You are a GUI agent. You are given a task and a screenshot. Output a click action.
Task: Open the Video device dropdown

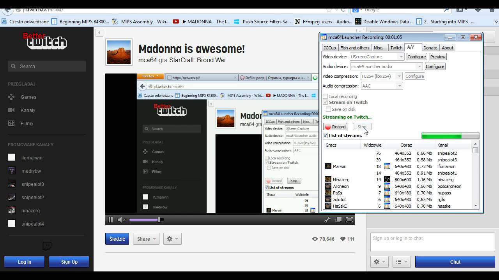coord(377,57)
